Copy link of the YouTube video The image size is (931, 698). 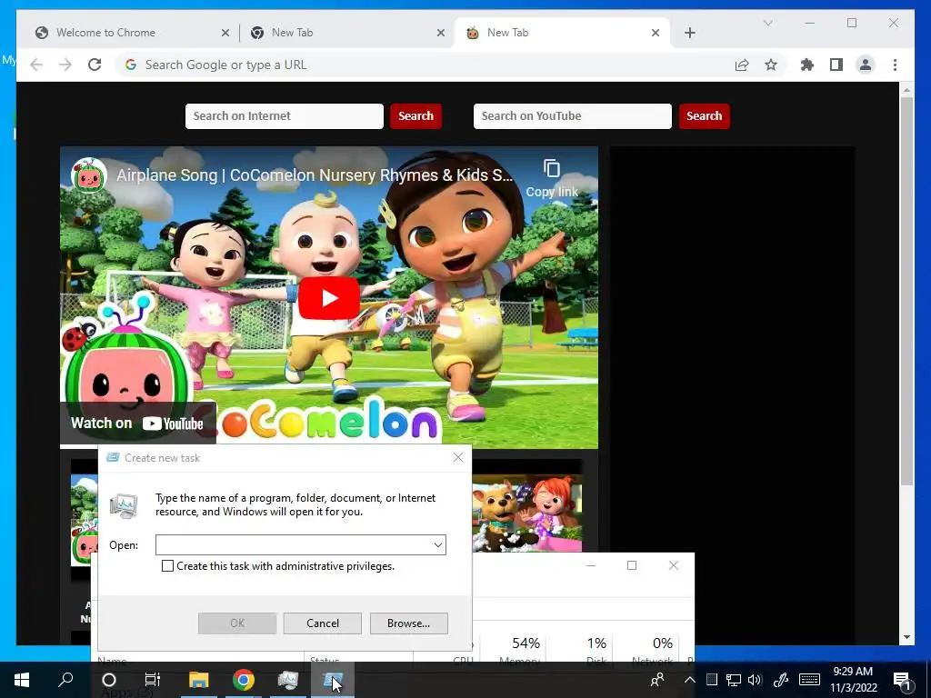point(552,178)
